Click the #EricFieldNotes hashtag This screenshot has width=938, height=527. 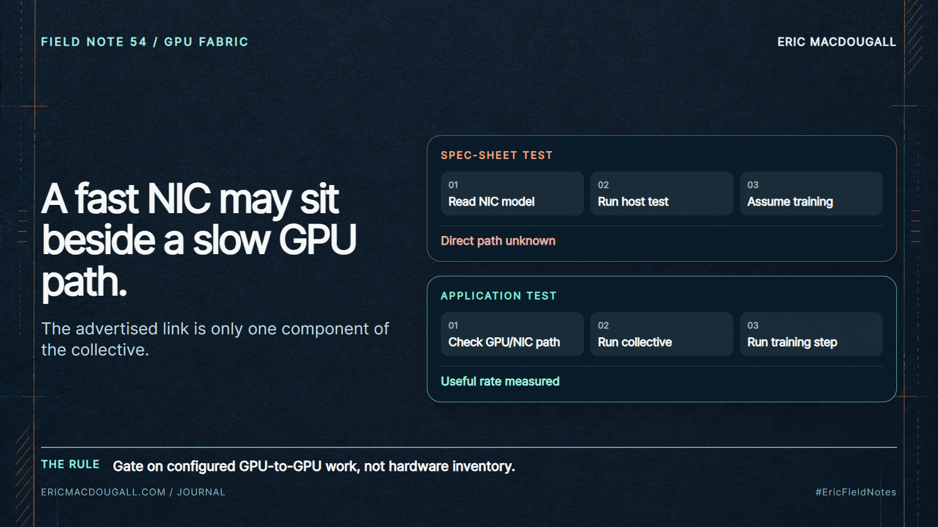pos(856,492)
